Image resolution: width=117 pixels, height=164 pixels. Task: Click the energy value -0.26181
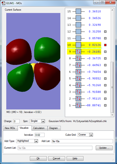tap(94, 52)
